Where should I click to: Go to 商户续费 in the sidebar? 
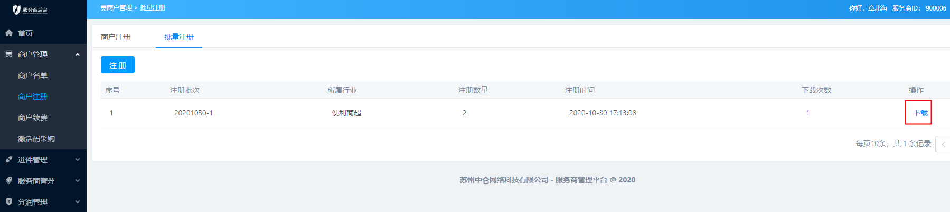click(x=33, y=118)
